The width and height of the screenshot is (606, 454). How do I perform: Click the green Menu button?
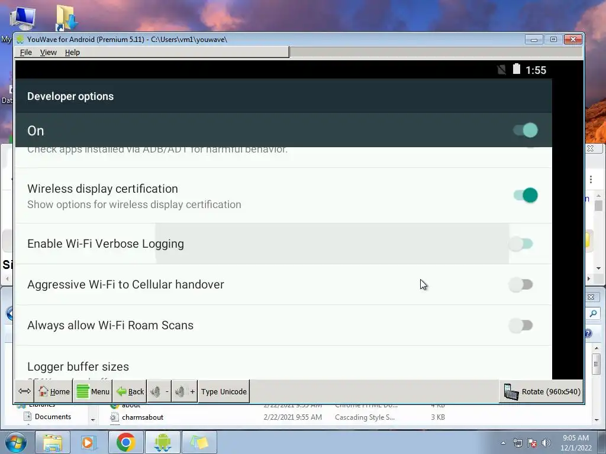(93, 391)
